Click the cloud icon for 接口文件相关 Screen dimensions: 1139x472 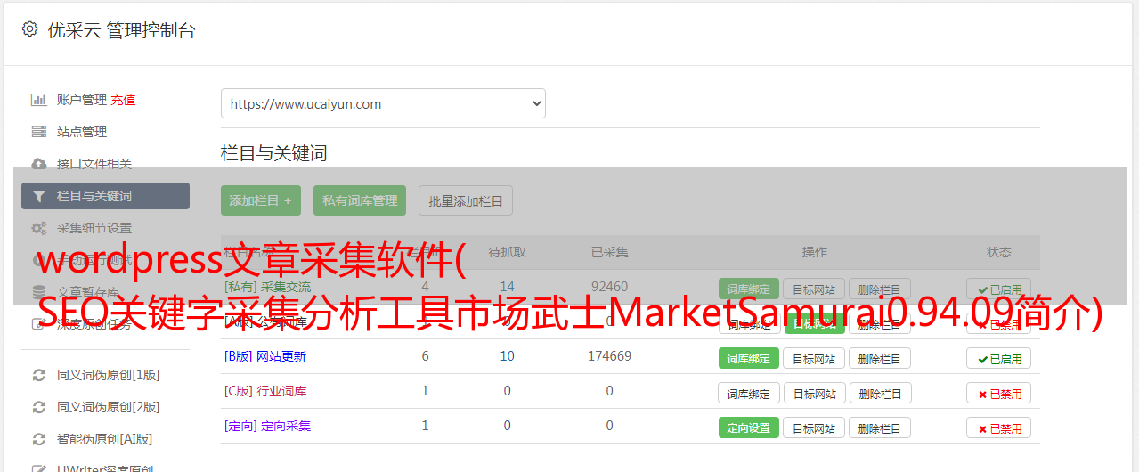point(38,164)
